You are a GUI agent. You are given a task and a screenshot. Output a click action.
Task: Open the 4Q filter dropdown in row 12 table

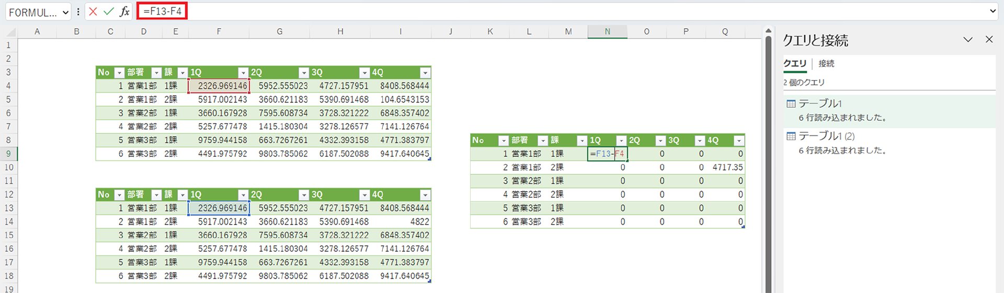point(425,195)
